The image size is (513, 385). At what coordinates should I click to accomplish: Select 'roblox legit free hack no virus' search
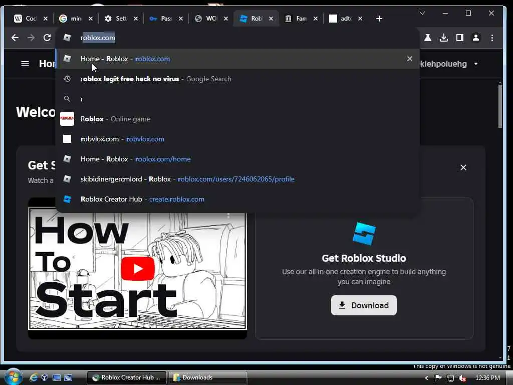click(237, 79)
